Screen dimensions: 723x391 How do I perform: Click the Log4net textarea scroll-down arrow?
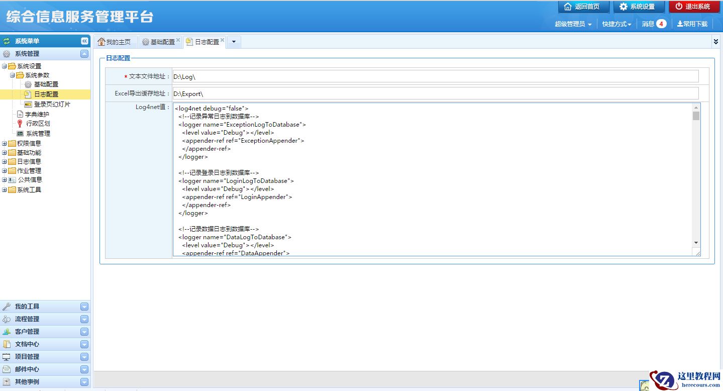(x=696, y=243)
